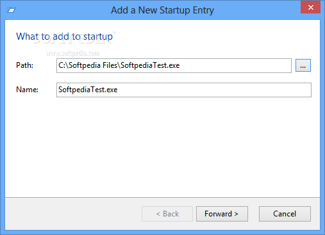Click the www.softpedia.com watermark text
Image resolution: width=325 pixels, height=235 pixels.
click(x=73, y=53)
